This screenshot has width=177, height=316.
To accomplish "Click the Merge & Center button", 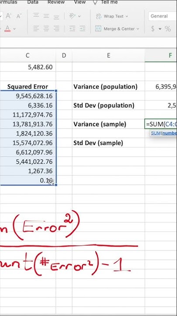I will 115,29.
